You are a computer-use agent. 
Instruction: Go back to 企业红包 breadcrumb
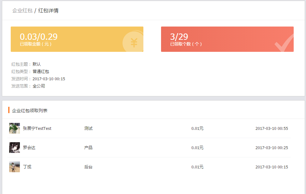22,11
